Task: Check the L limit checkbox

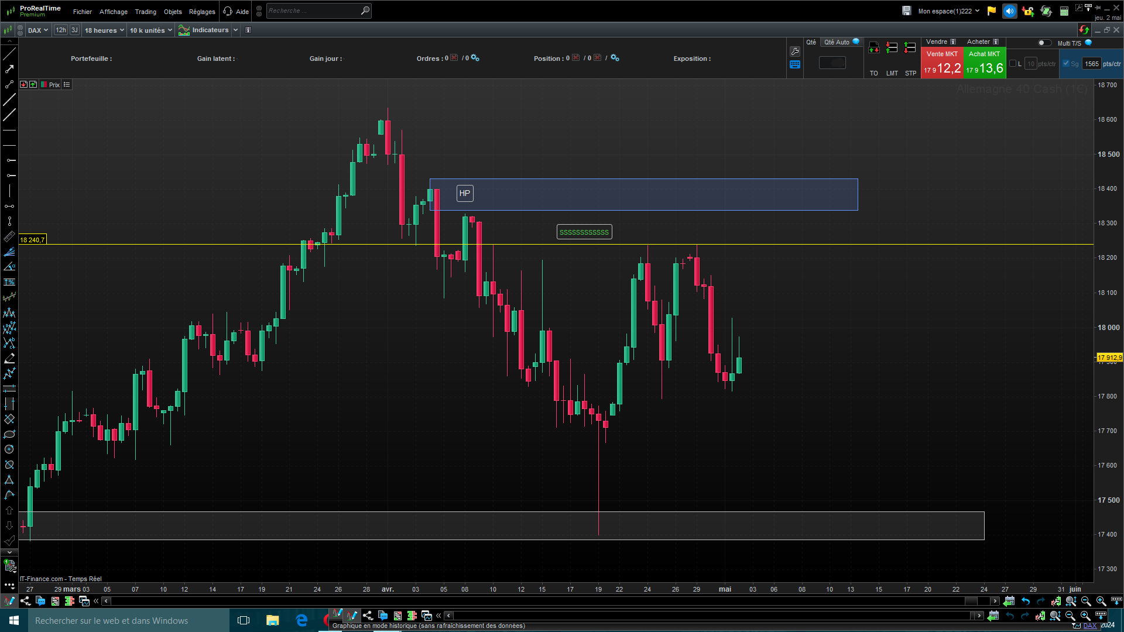Action: pos(1013,64)
